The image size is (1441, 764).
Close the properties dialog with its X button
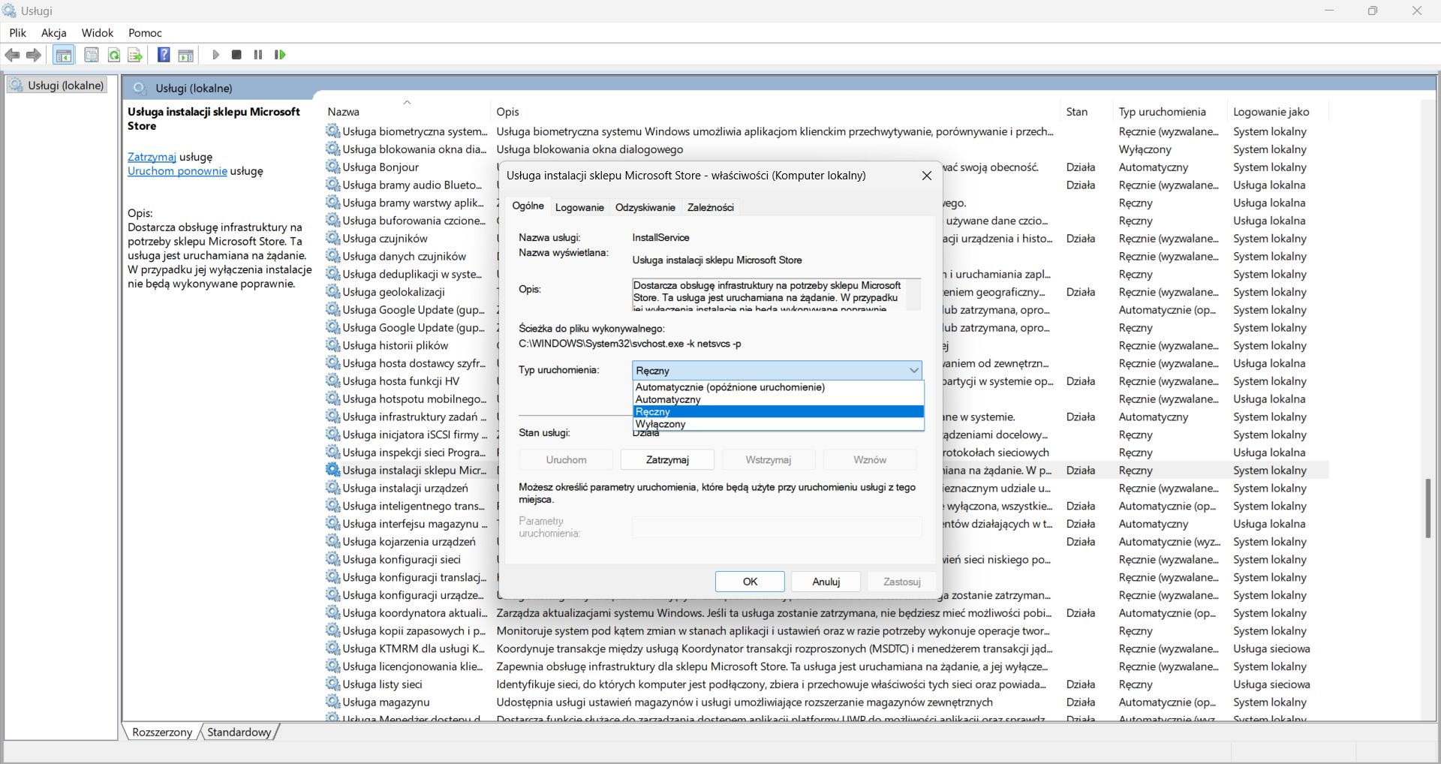[x=927, y=176]
